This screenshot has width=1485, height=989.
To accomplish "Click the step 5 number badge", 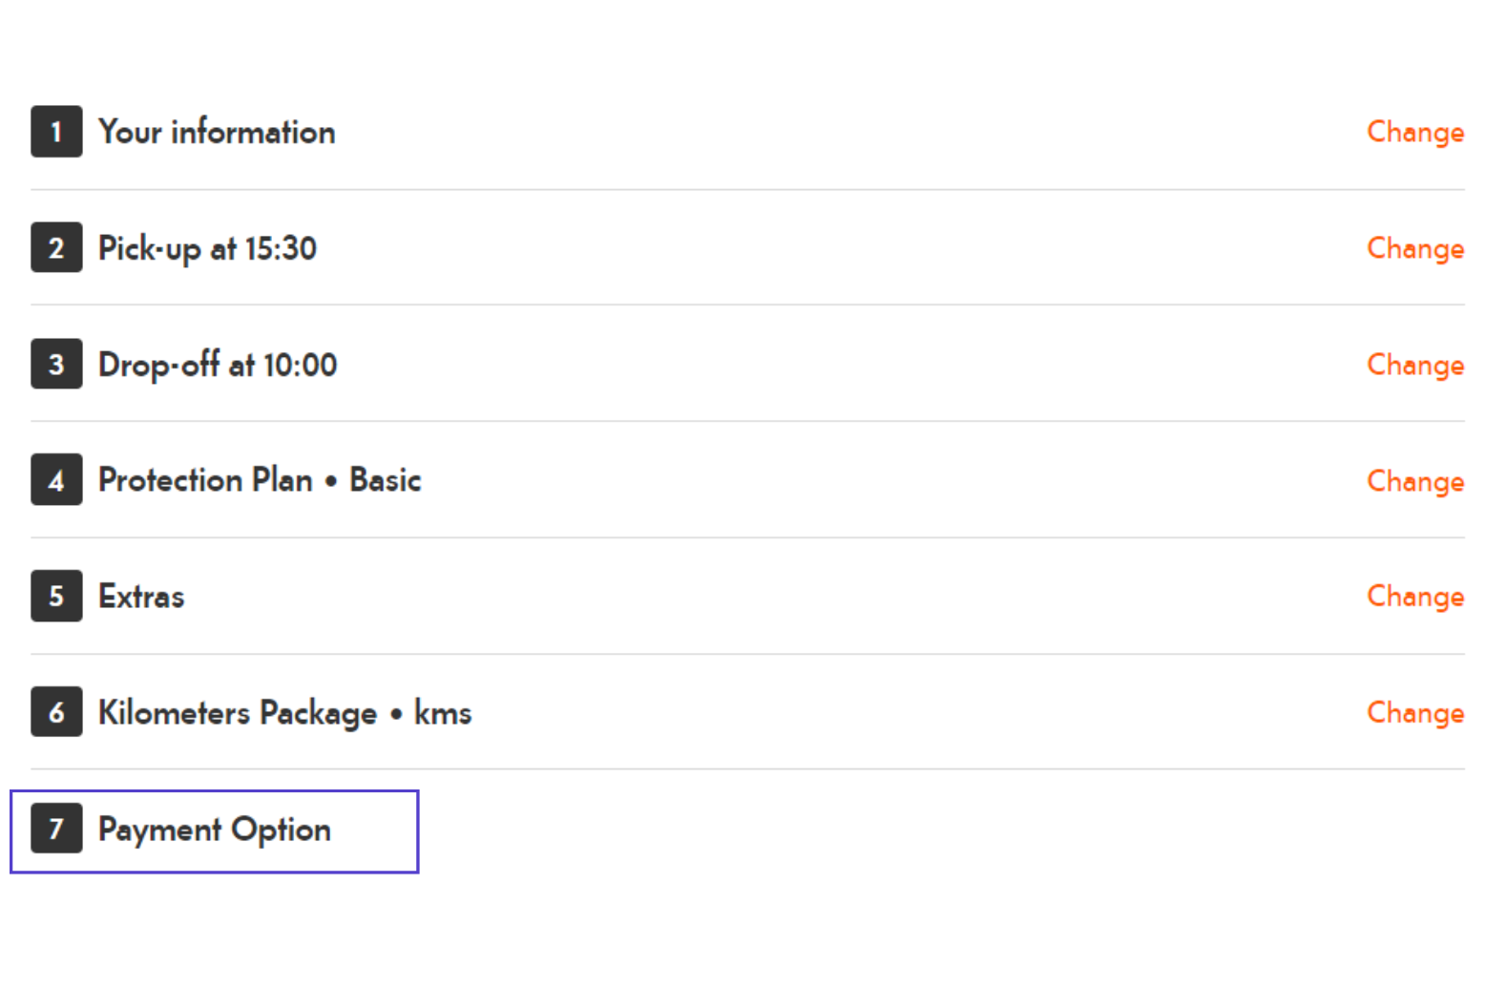I will coord(56,597).
